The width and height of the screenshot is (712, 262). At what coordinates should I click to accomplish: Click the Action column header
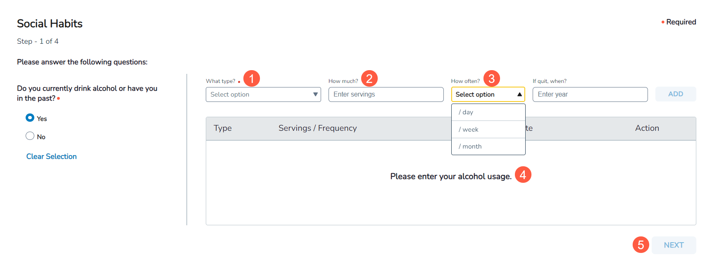(x=647, y=128)
